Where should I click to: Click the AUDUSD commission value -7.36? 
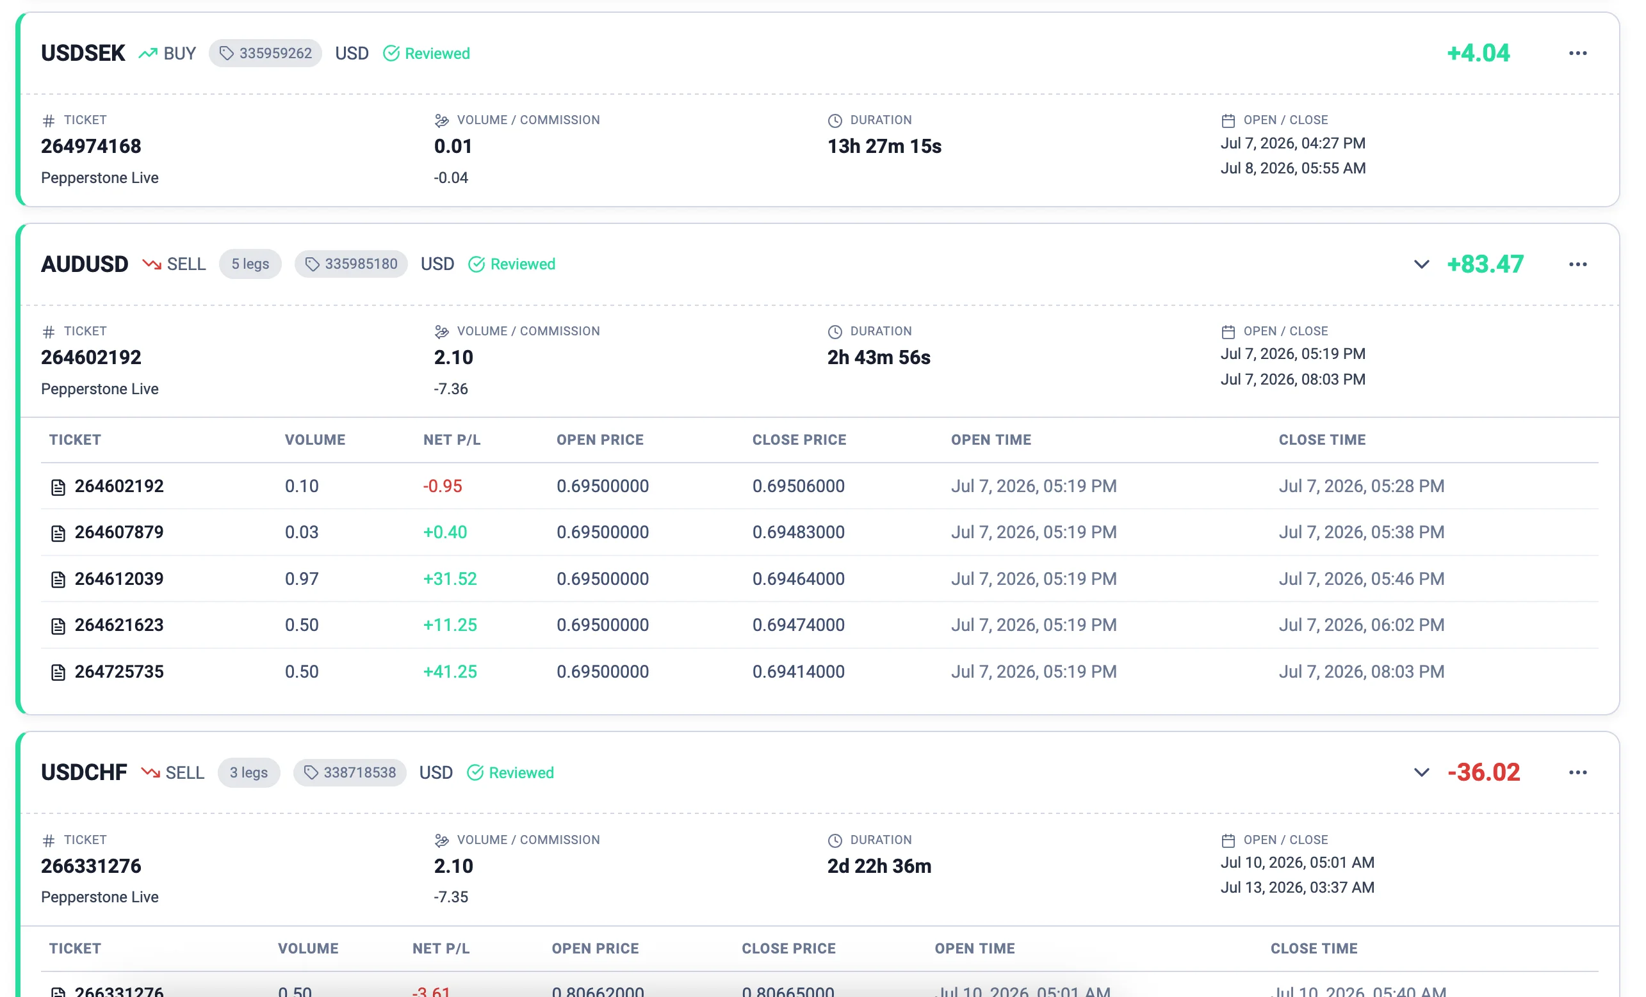tap(451, 388)
